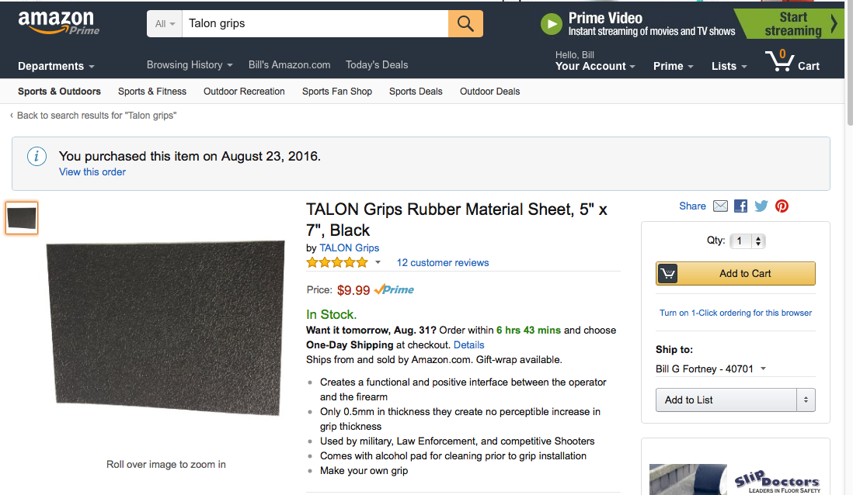Viewport: 853px width, 495px height.
Task: Go to Today's Deals
Action: click(x=377, y=65)
